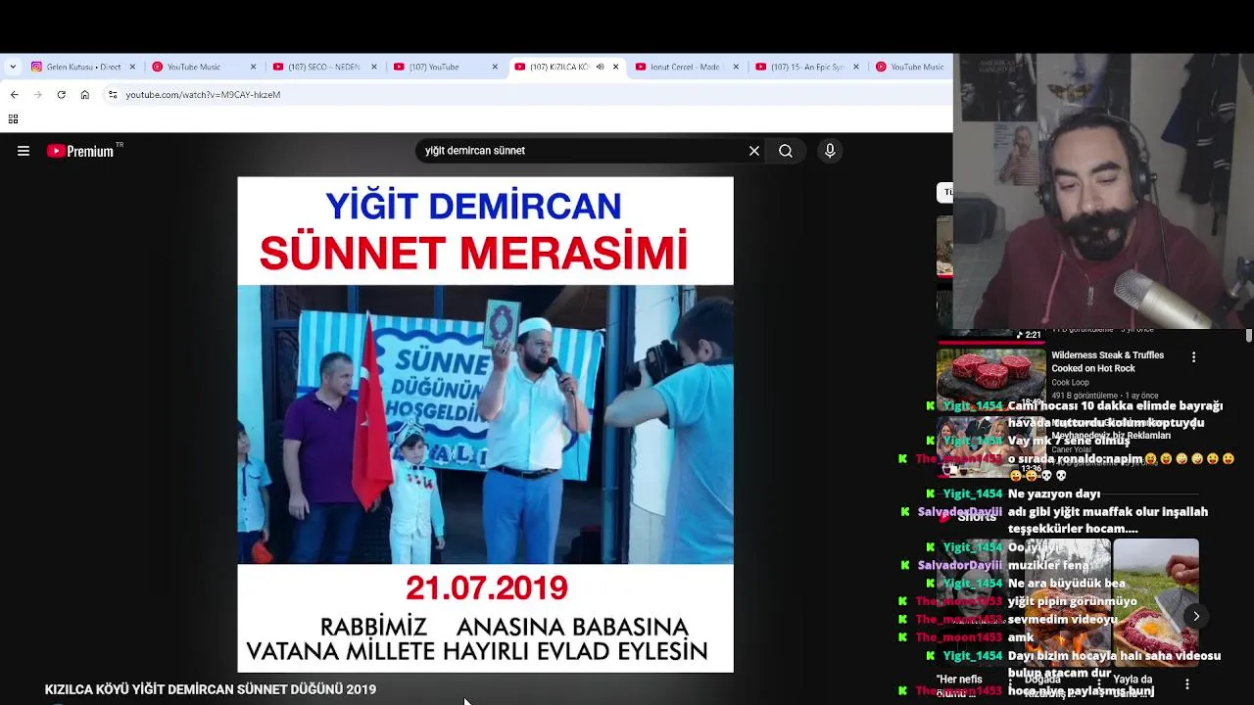View site information icon in address bar
Viewport: 1254px width, 705px height.
(x=113, y=95)
